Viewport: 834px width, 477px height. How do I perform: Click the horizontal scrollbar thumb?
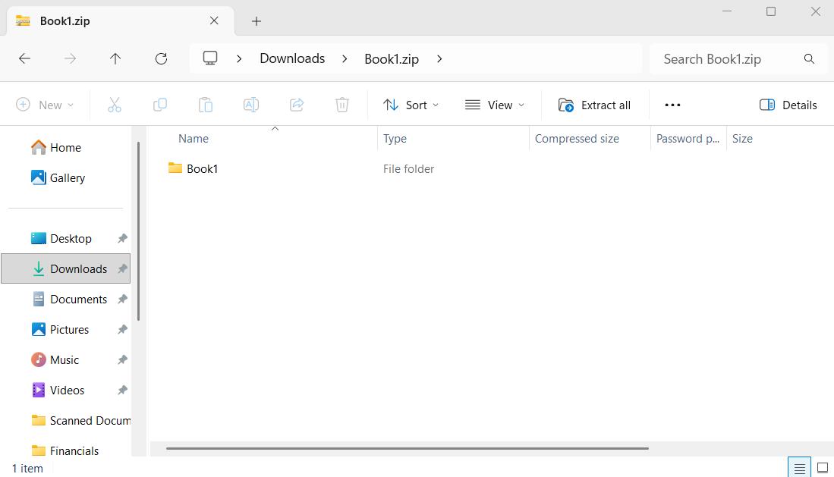pyautogui.click(x=407, y=448)
